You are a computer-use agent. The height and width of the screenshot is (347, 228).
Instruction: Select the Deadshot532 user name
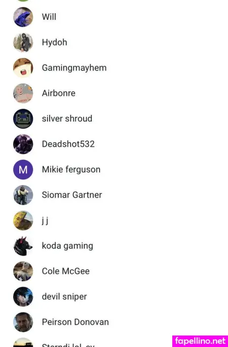(68, 144)
